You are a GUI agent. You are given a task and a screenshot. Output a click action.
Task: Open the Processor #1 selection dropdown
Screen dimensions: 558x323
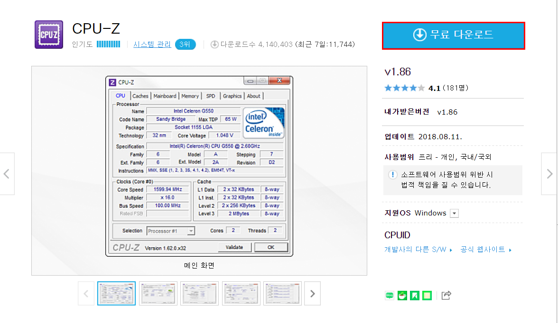click(170, 231)
